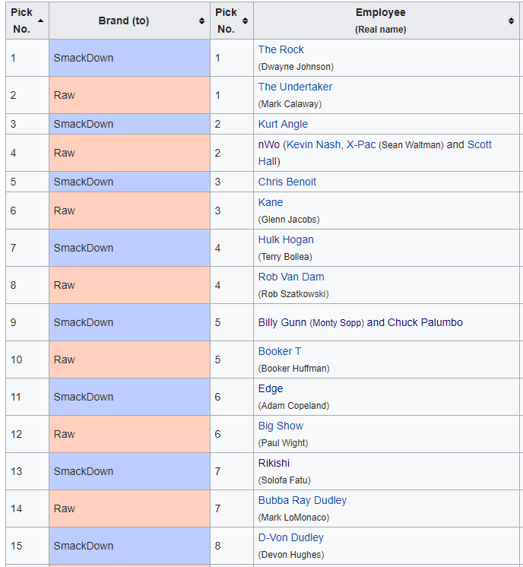This screenshot has height=567, width=523.
Task: Follow the Hulk Hogan link
Action: (x=286, y=239)
